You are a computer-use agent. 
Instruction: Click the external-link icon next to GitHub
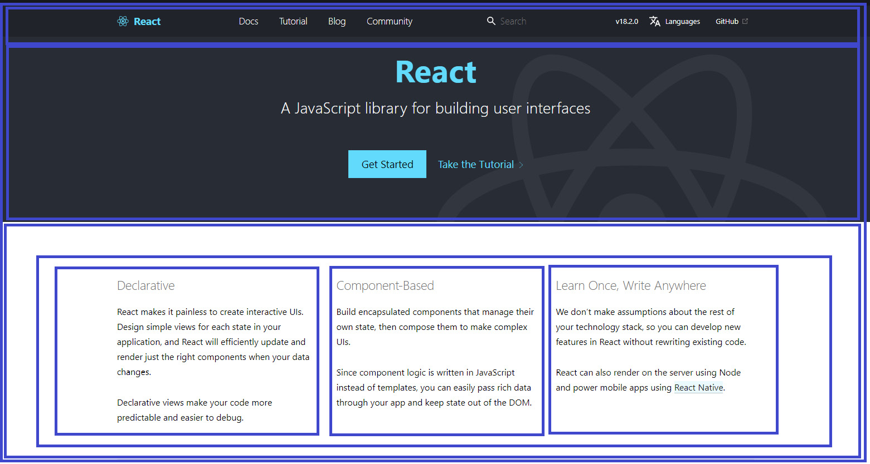coord(746,21)
